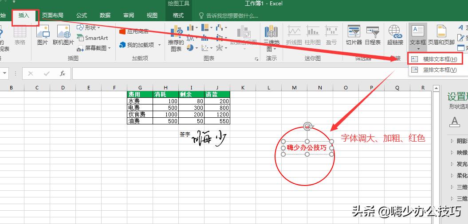Viewport: 468px width, 224px height.
Task: Open the 数据 data tab
Action: [105, 15]
